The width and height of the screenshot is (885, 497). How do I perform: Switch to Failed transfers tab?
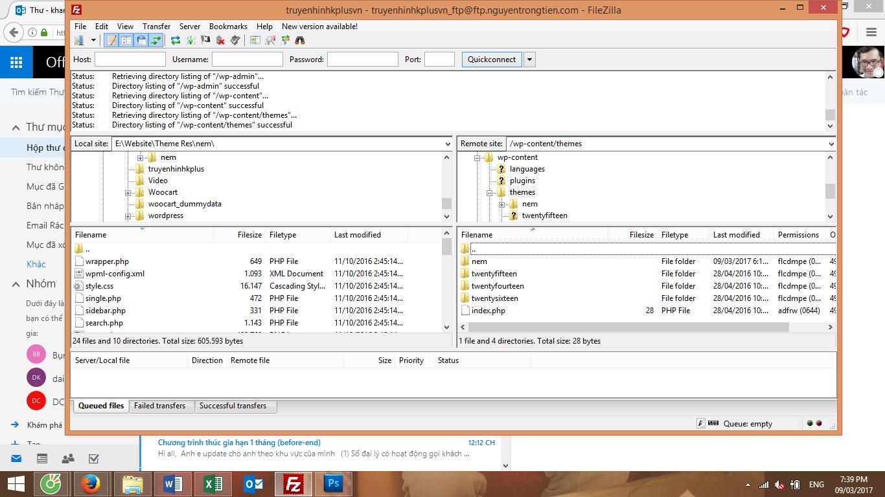point(159,406)
